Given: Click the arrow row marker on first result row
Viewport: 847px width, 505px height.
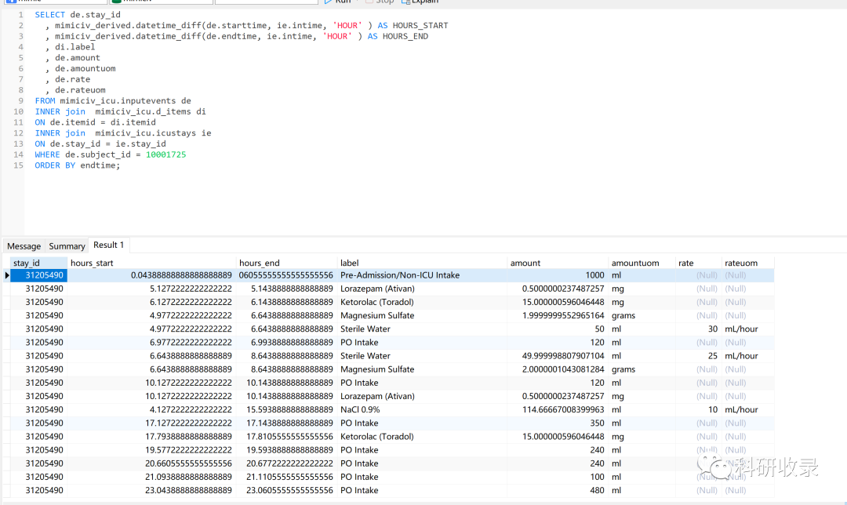Looking at the screenshot, I should (x=6, y=275).
